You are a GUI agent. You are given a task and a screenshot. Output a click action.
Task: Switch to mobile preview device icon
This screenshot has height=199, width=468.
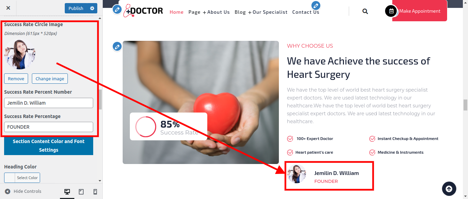pyautogui.click(x=95, y=191)
